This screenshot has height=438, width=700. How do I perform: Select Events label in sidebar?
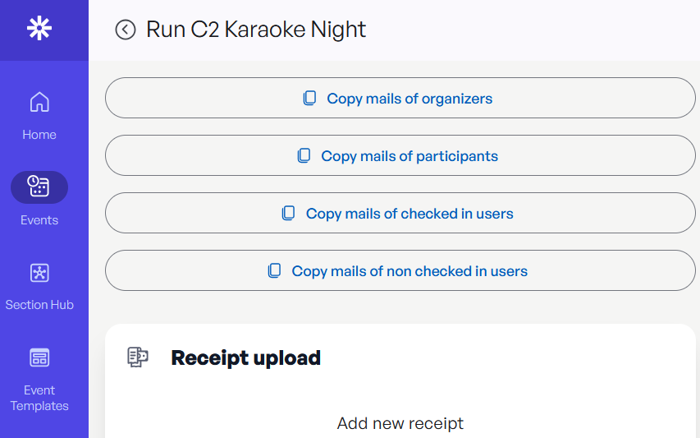pyautogui.click(x=39, y=220)
